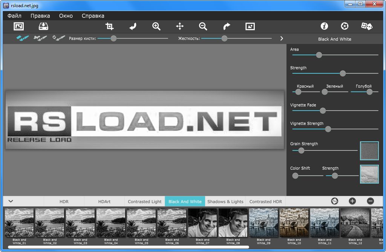
Task: Select the crop tool
Action: [x=110, y=26]
